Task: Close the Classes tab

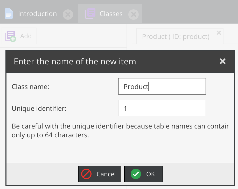Action: coord(134,14)
